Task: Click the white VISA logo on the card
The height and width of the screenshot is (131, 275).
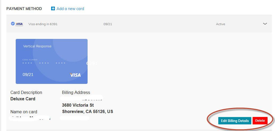Action: pos(75,75)
